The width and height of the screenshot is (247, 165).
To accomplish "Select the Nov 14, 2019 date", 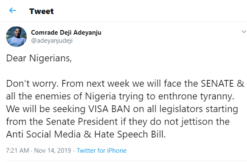I will [53, 151].
